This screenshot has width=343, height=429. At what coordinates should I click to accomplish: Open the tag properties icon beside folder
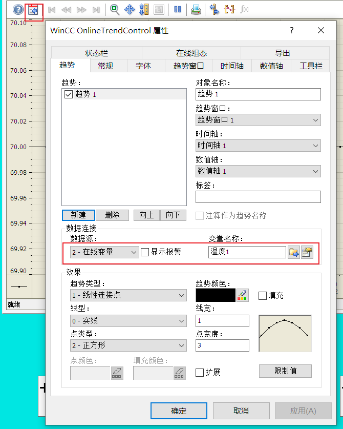(x=307, y=252)
